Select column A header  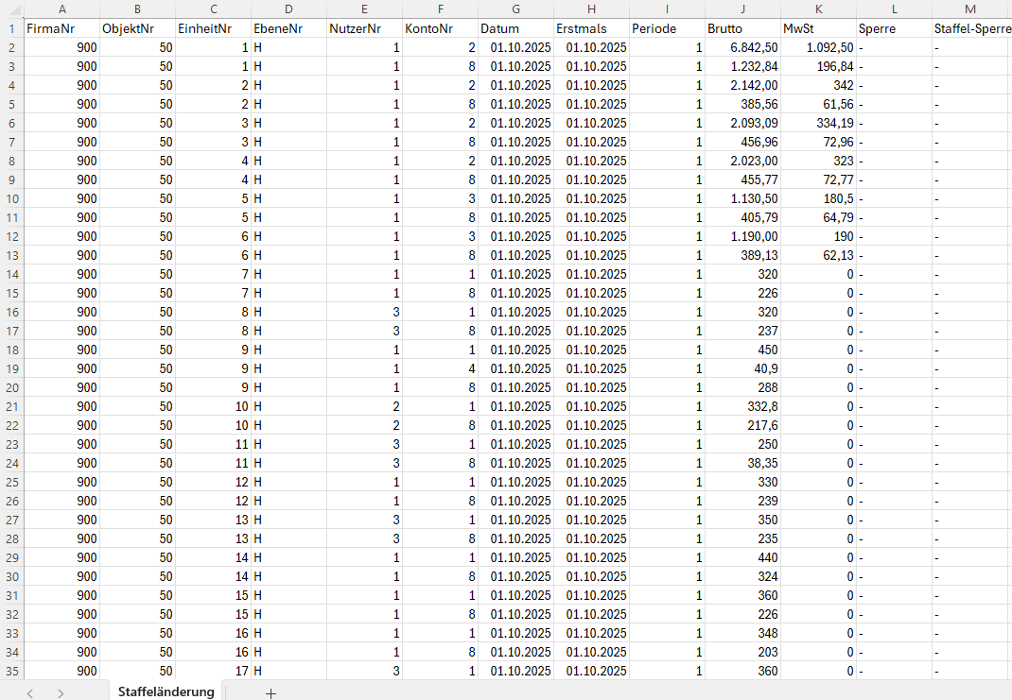coord(62,9)
